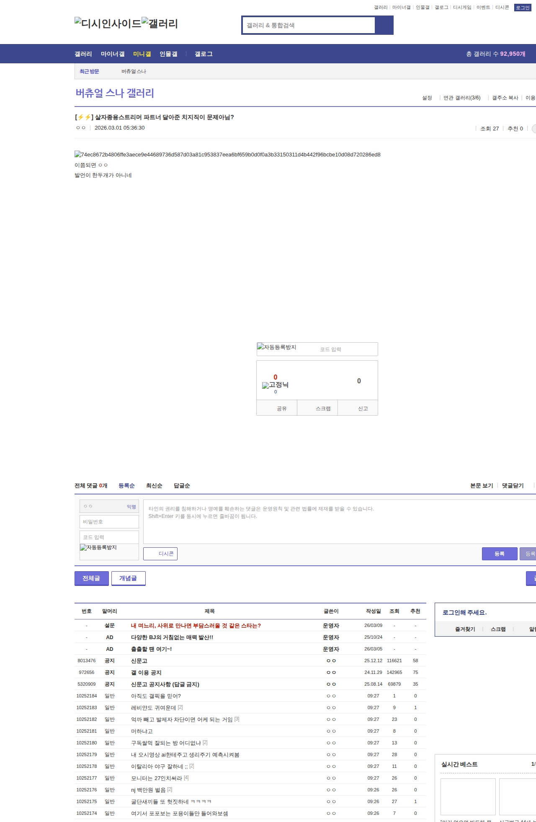Click the 디시인사이드 logo image
This screenshot has height=822, width=536.
108,23
